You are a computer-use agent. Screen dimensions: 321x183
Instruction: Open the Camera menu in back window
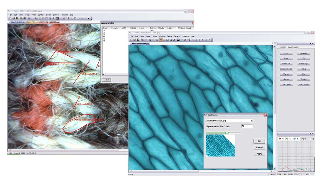tap(56, 15)
